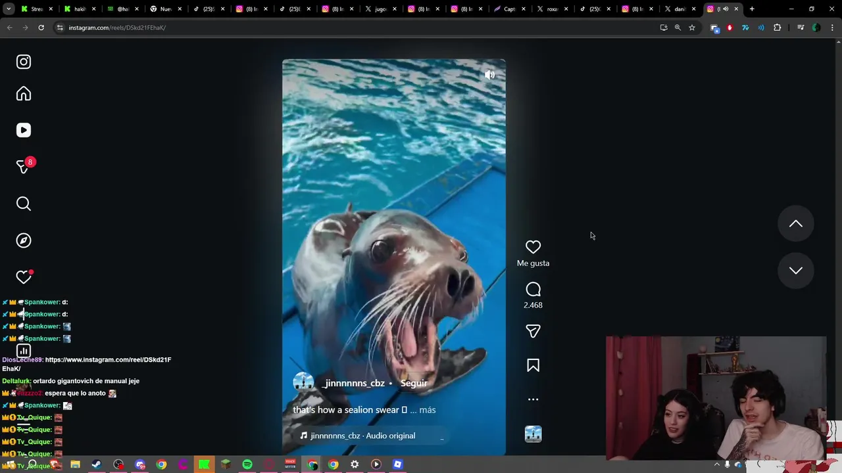
Task: Open a new browser tab
Action: pos(752,9)
